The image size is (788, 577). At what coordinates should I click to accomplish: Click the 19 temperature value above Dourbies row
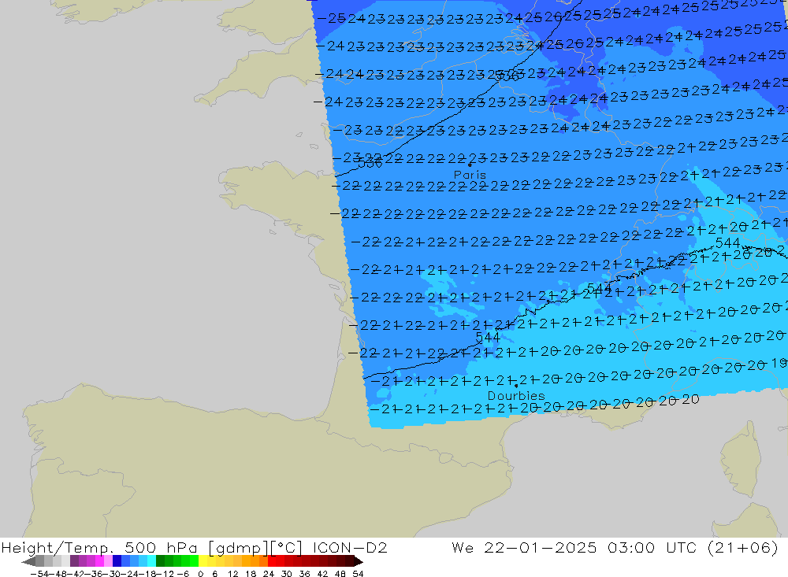pos(779,363)
